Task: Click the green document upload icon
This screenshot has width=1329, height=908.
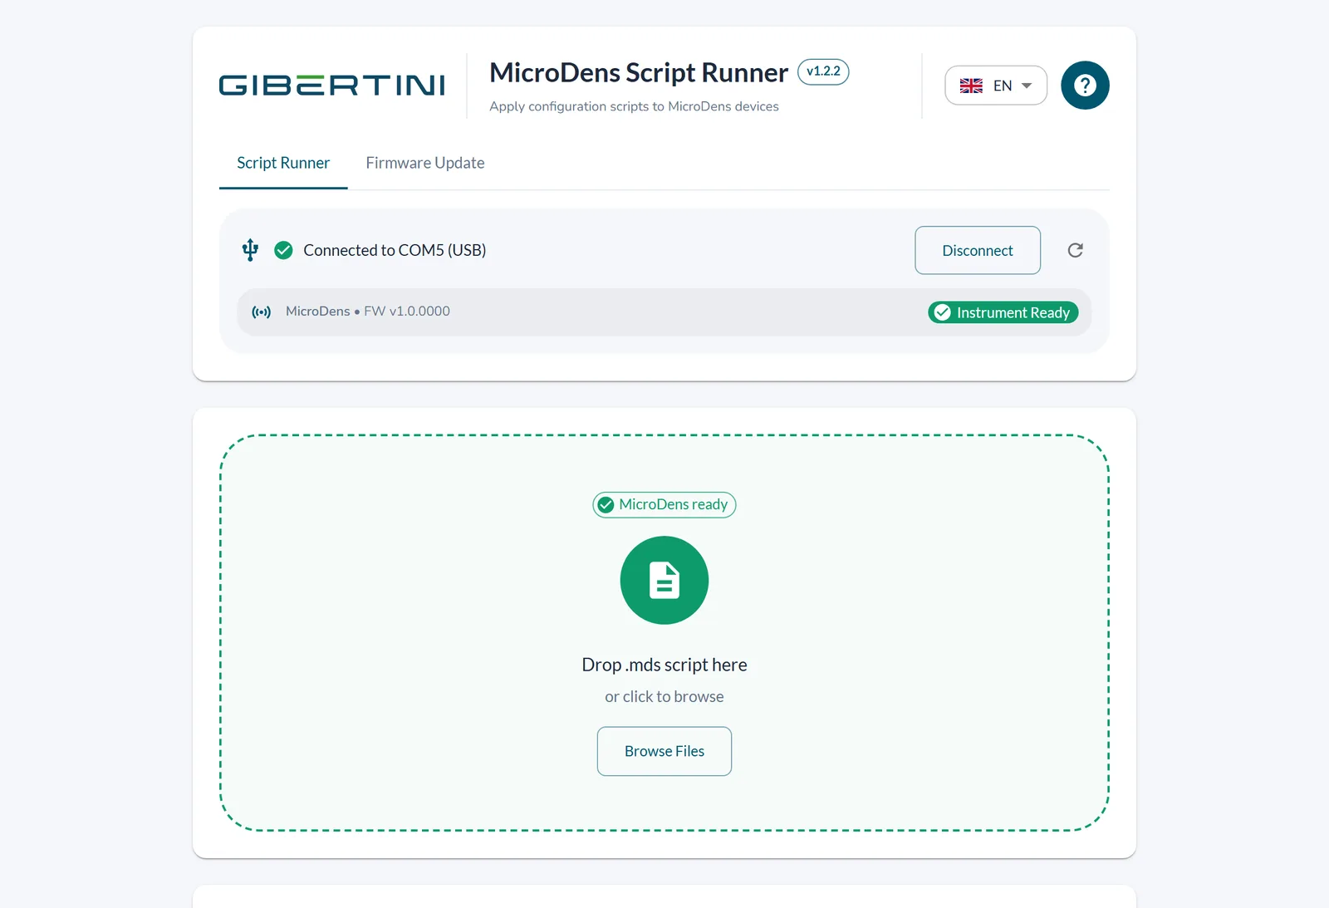Action: 664,580
